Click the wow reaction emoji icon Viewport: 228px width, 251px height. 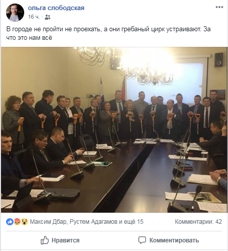tap(25, 222)
